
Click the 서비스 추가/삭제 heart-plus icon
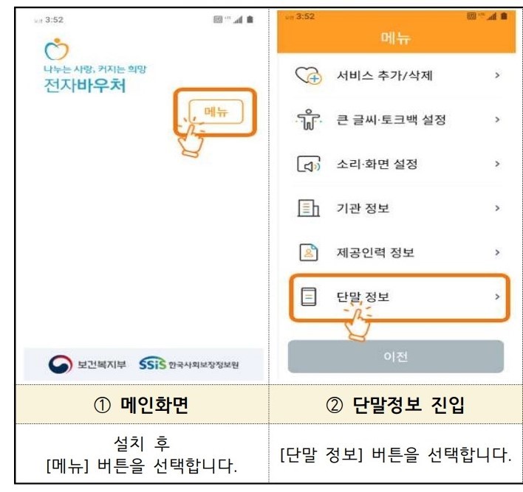pyautogui.click(x=309, y=76)
